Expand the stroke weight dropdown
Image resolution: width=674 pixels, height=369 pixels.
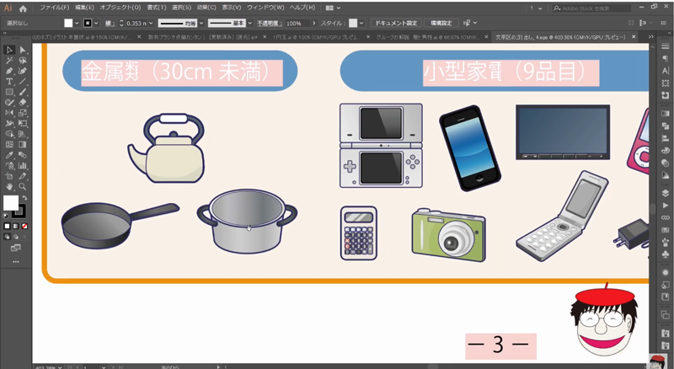click(151, 24)
